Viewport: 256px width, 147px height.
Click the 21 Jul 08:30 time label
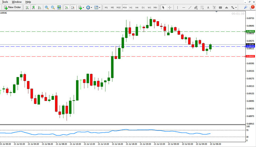(x=61, y=144)
